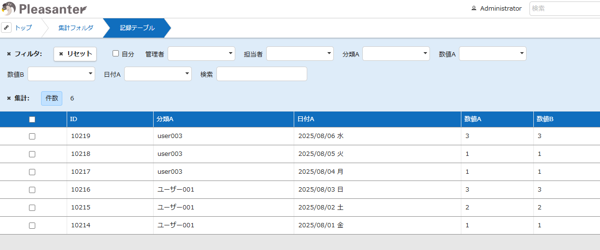The width and height of the screenshot is (600, 250).
Task: Open record ID 10217
Action: click(x=81, y=172)
